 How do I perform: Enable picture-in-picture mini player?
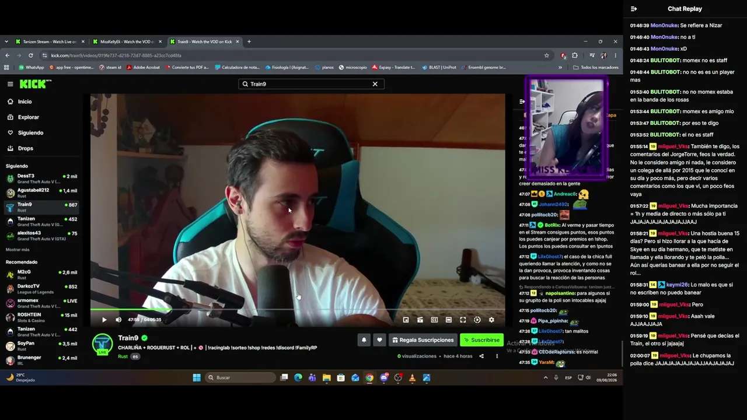pyautogui.click(x=406, y=320)
